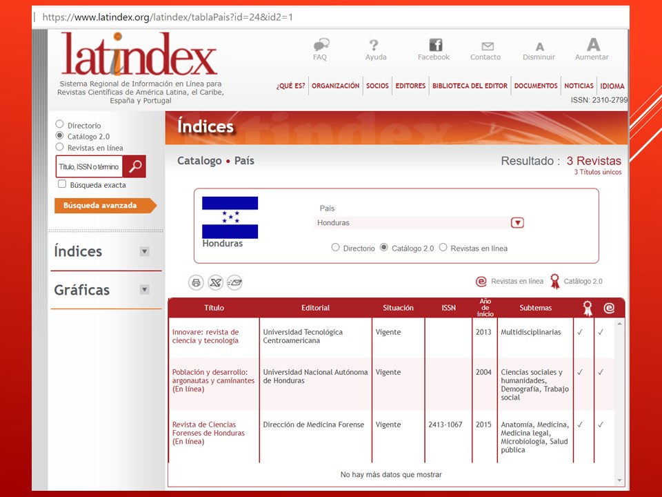Click the 'e' online column header icon

(x=609, y=308)
